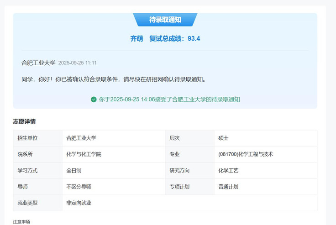336x225 pixels.
Task: Click the 复试总成绩 score 93.4
Action: (194, 39)
